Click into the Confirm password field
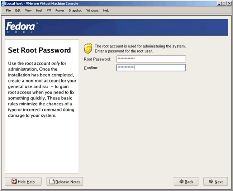This screenshot has height=191, width=233. [x=151, y=67]
